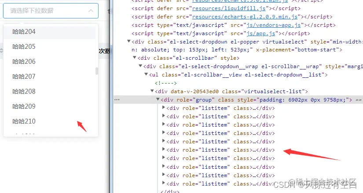The width and height of the screenshot is (363, 193).
Task: Select the 哈哈209 option
Action: tap(50, 106)
